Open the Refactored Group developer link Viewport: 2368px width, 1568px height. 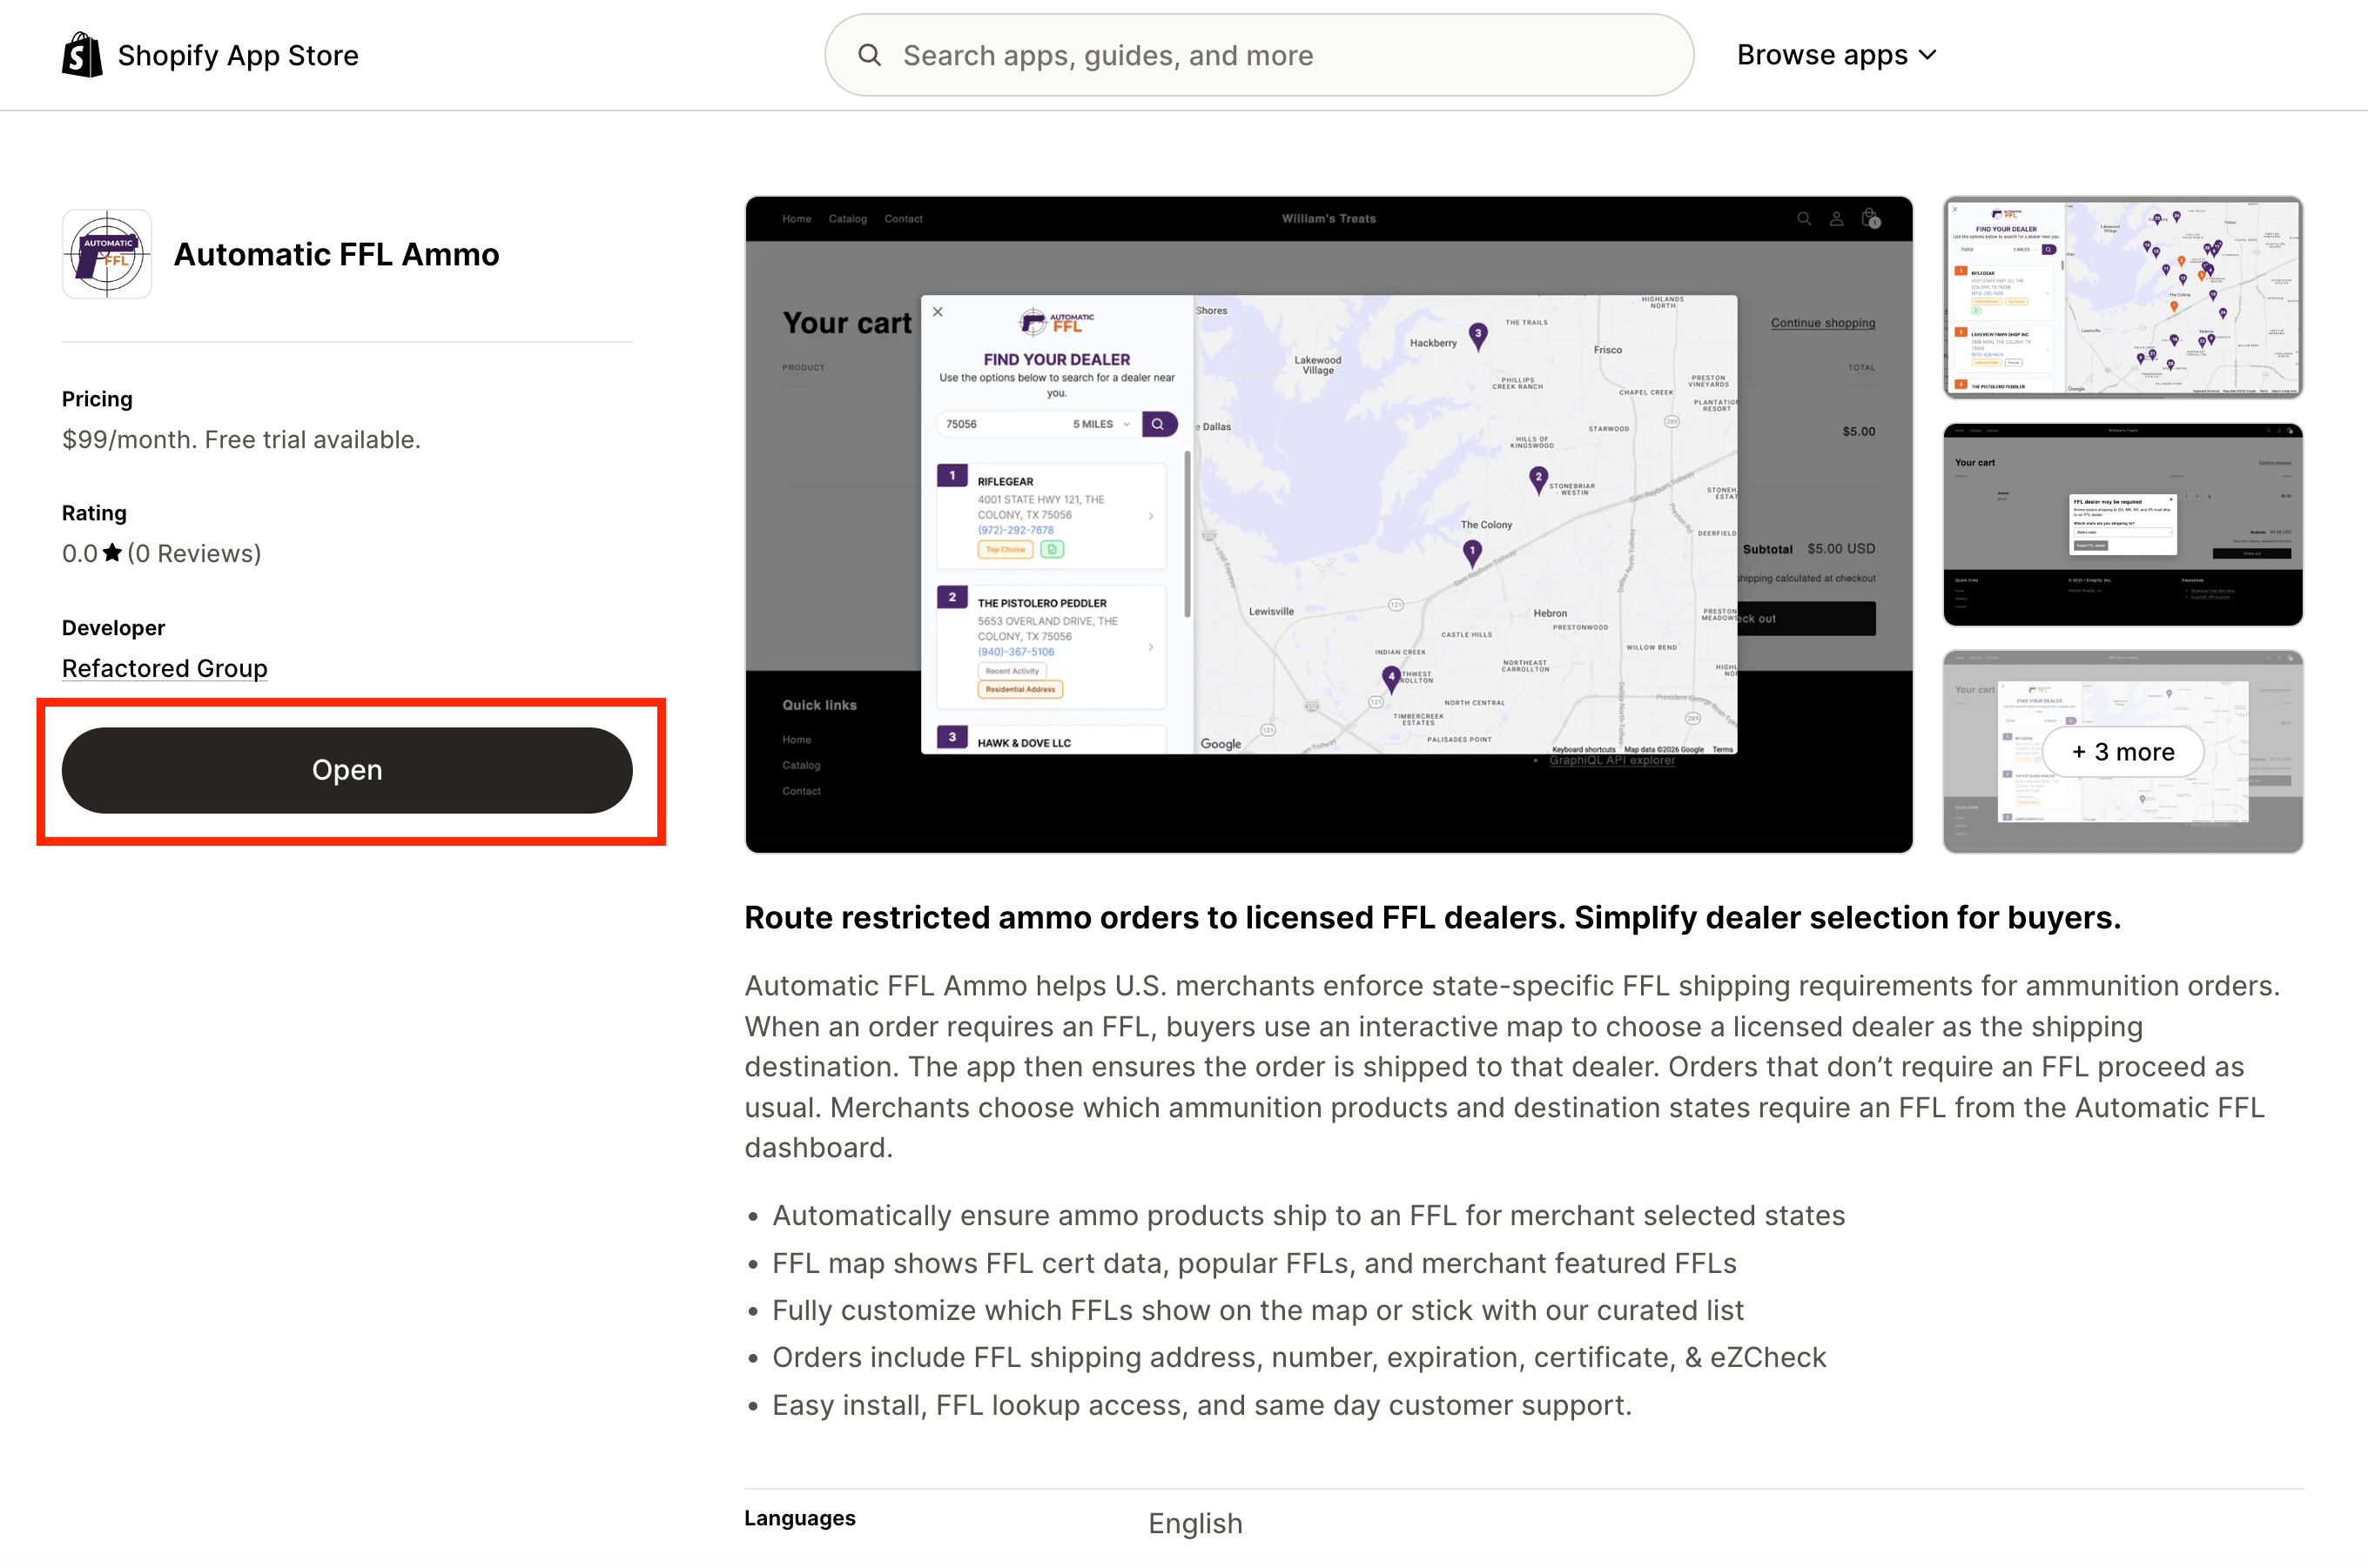[165, 668]
